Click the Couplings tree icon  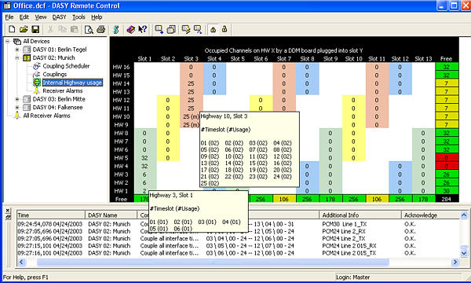[37, 74]
